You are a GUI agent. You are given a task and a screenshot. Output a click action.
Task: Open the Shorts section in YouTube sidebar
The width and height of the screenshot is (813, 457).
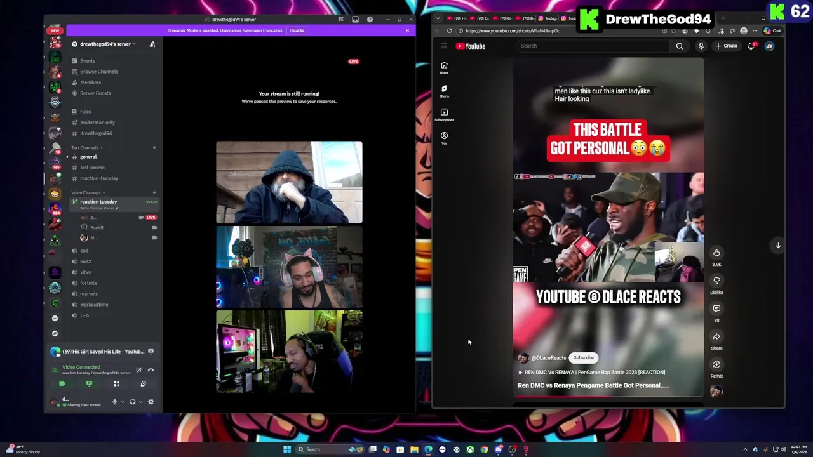pyautogui.click(x=444, y=91)
